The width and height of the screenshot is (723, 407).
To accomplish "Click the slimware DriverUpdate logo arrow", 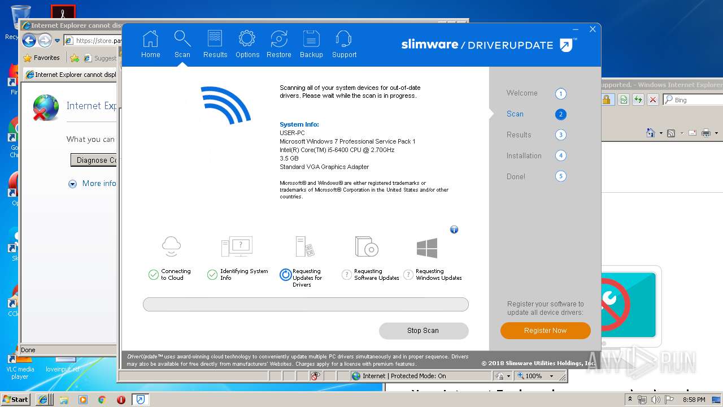I will coord(566,45).
